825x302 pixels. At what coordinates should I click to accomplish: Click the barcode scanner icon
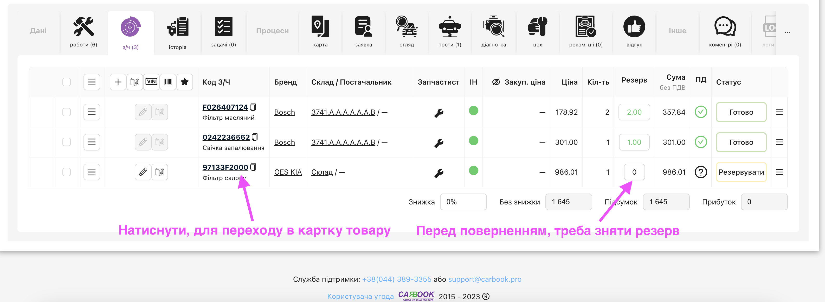(168, 82)
